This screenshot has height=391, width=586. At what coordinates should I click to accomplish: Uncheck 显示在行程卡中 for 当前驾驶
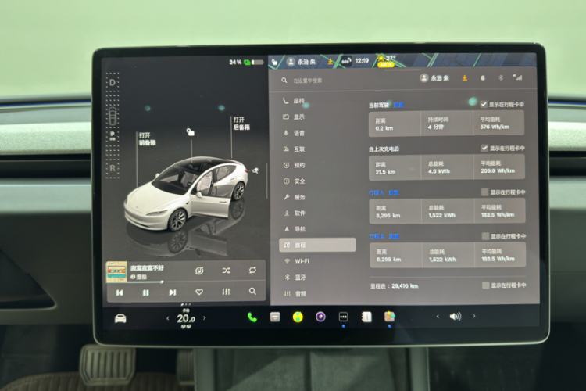point(484,104)
